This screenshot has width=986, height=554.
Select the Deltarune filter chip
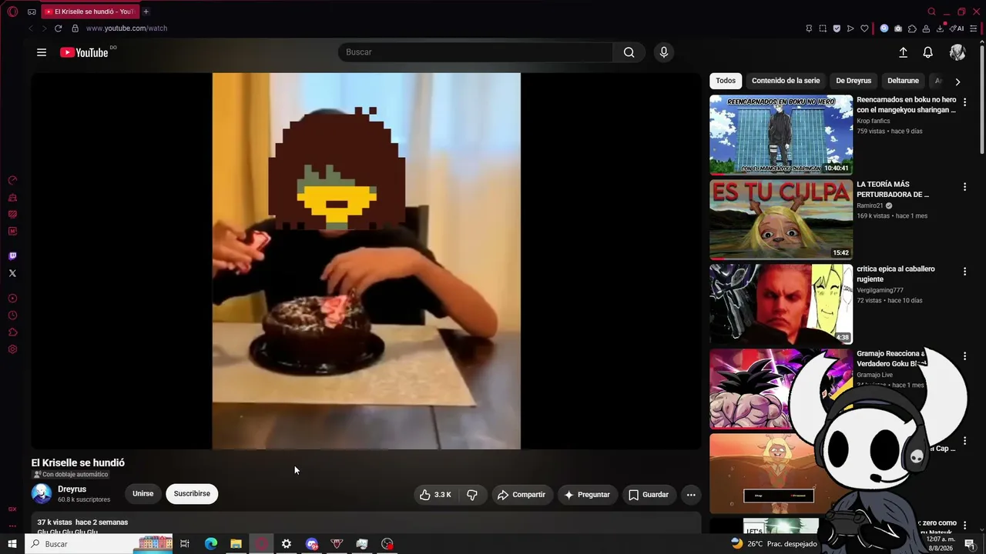tap(903, 81)
